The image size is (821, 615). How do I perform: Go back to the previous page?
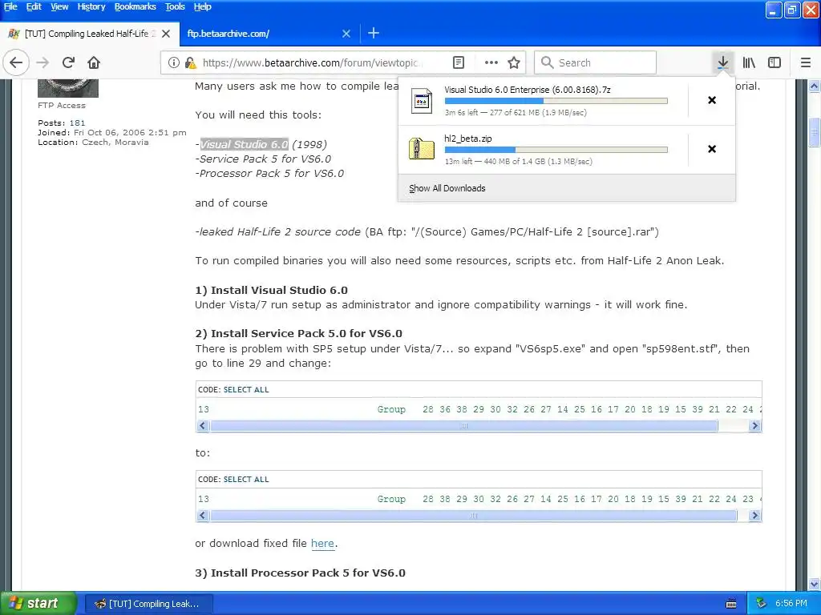pyautogui.click(x=16, y=62)
